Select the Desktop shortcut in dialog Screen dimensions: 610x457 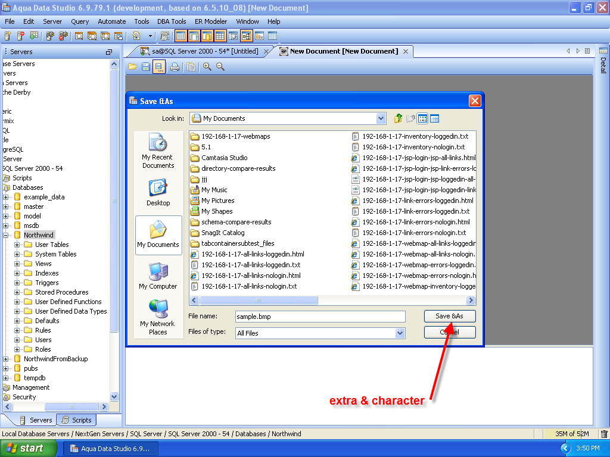(x=158, y=192)
